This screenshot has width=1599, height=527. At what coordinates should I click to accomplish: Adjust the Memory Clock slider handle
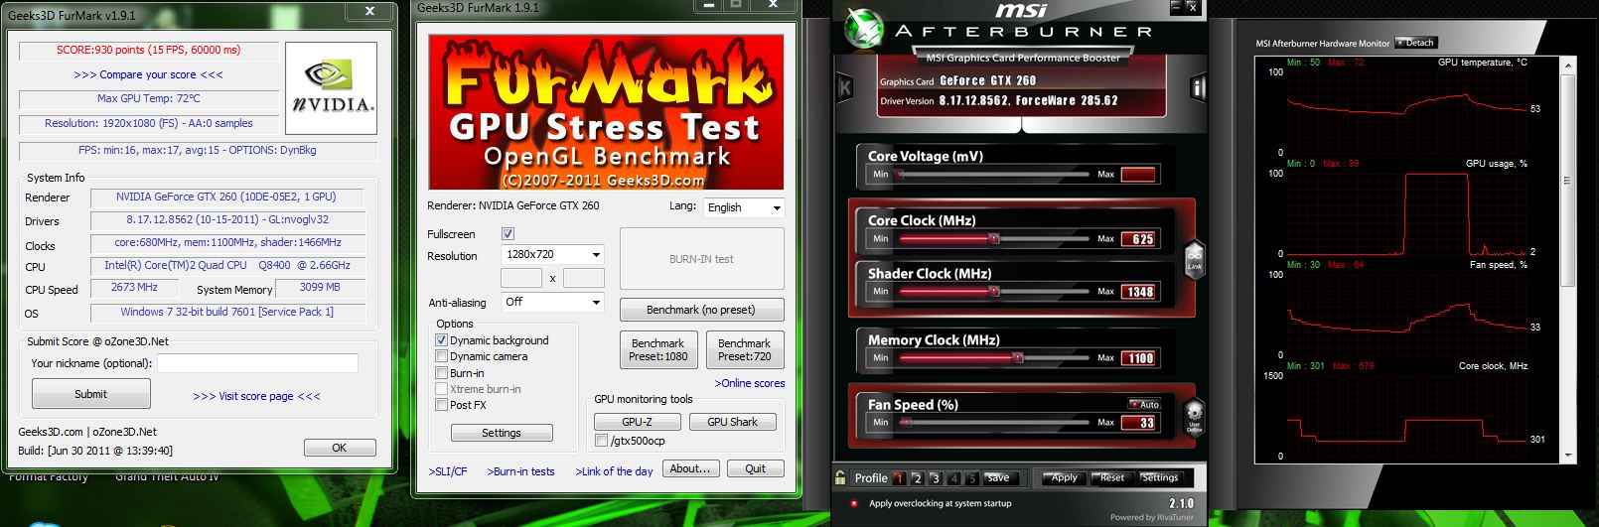1017,357
